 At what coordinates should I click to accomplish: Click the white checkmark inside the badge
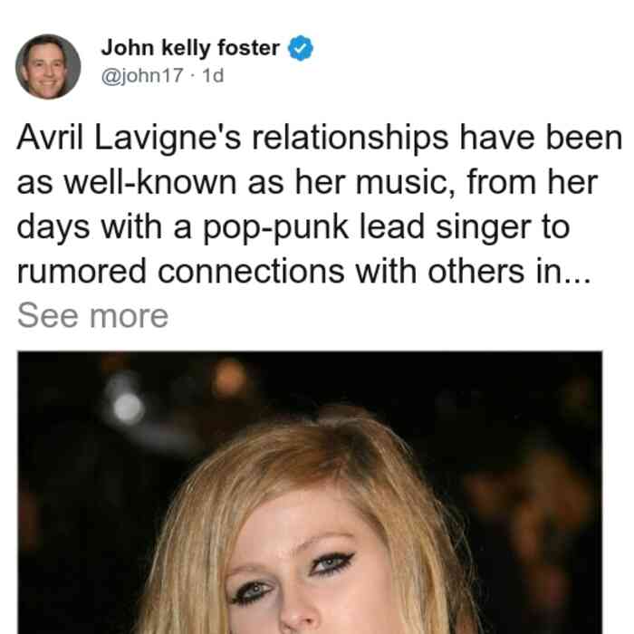(301, 49)
